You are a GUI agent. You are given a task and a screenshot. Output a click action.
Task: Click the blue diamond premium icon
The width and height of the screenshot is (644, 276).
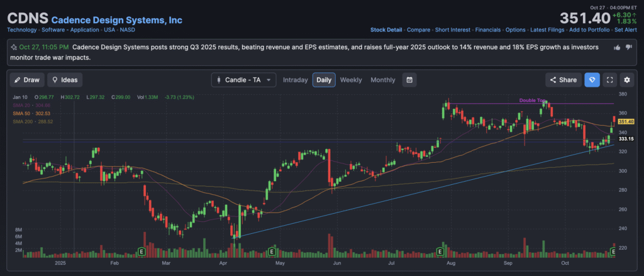592,80
